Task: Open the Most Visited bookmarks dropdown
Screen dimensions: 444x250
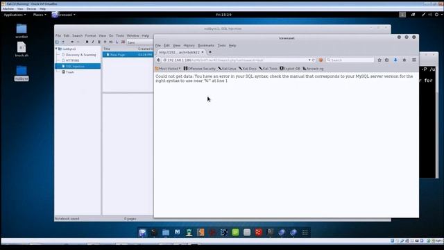Action: [x=168, y=69]
